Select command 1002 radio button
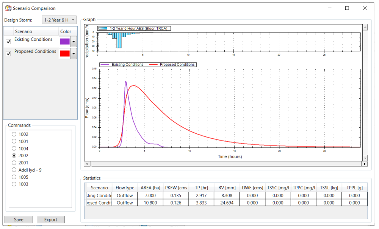This screenshot has height=229, width=379. [14, 134]
